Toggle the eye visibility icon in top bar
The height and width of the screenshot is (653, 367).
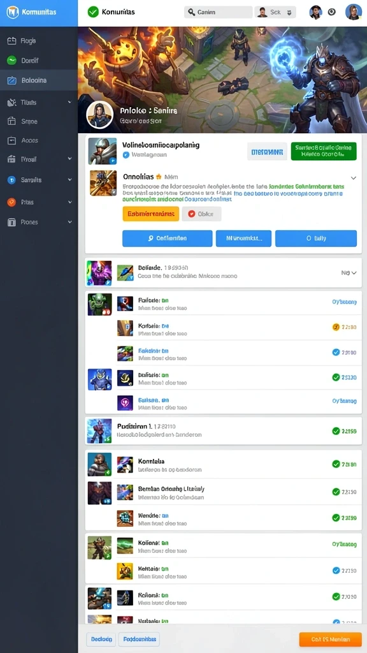click(x=331, y=12)
